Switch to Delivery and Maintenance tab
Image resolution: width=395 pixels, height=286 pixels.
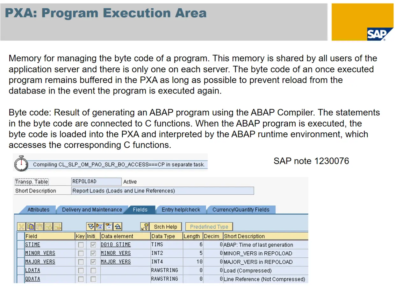tap(92, 210)
